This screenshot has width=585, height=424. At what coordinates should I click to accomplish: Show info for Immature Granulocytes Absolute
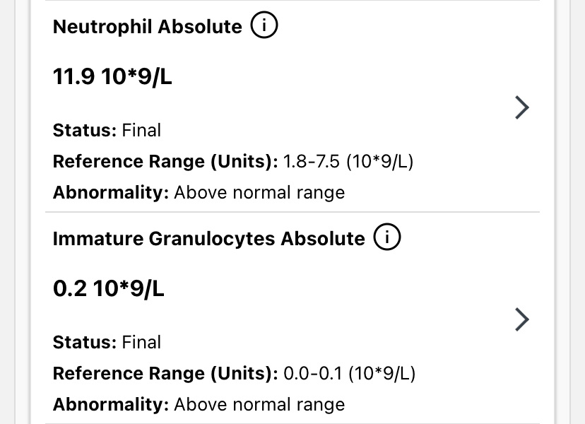click(x=387, y=238)
